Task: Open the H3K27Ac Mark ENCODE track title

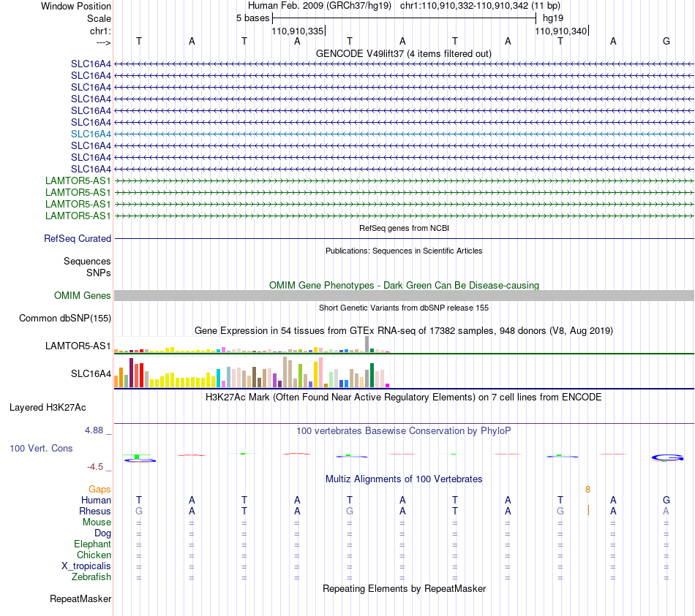Action: (x=404, y=398)
